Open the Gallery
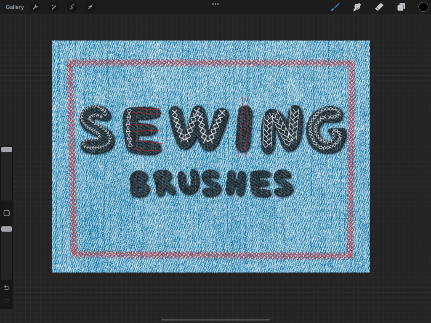This screenshot has width=431, height=323. pos(15,7)
